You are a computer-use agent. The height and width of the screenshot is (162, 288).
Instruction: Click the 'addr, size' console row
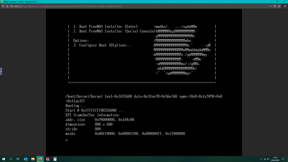(100, 120)
